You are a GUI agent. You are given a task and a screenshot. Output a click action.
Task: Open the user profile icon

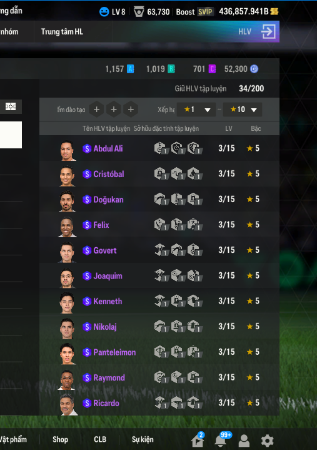(x=244, y=440)
